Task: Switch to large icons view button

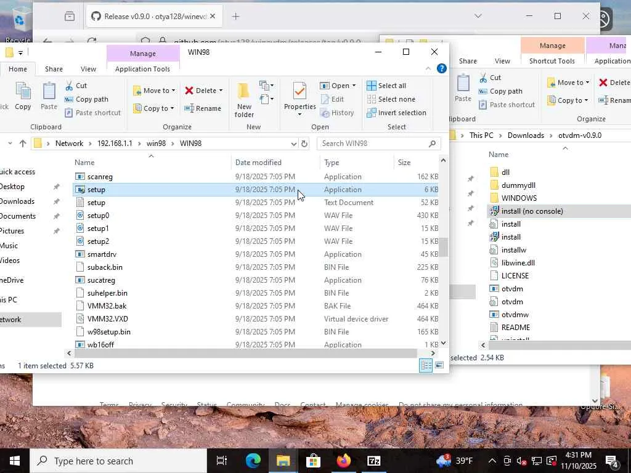Action: pos(439,365)
